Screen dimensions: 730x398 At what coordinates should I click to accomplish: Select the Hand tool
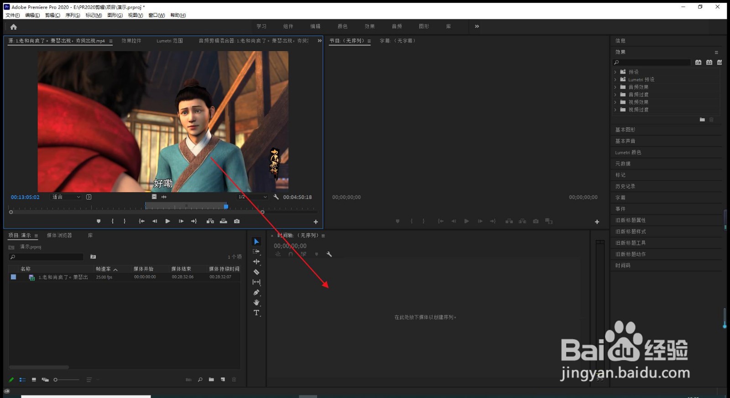tap(256, 303)
